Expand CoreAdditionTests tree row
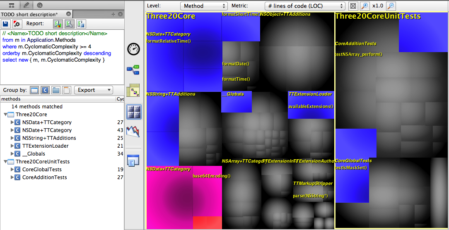This screenshot has width=449, height=230. point(12,177)
